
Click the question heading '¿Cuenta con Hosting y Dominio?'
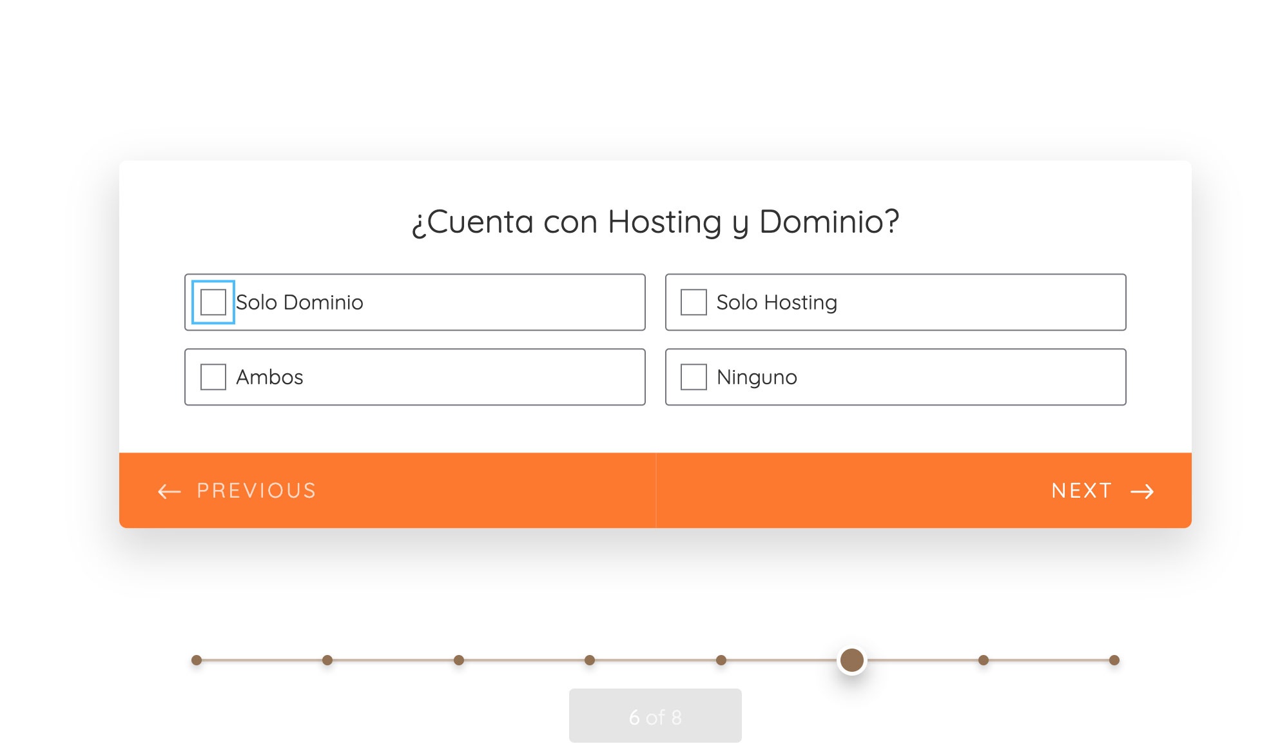(655, 222)
